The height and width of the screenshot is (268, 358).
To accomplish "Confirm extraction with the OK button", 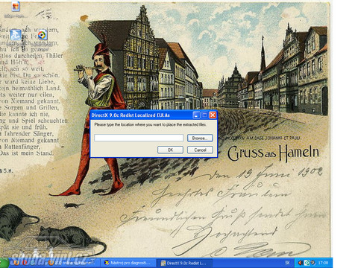I will click(170, 150).
